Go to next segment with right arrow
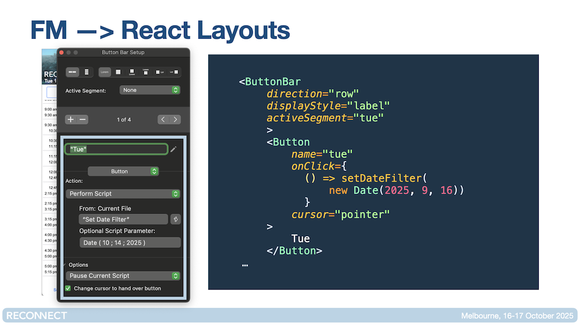Screen dimensions: 580x326 pyautogui.click(x=175, y=119)
